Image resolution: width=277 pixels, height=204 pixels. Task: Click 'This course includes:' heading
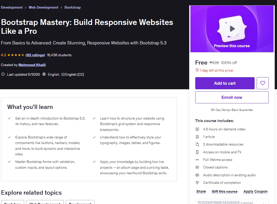214,121
